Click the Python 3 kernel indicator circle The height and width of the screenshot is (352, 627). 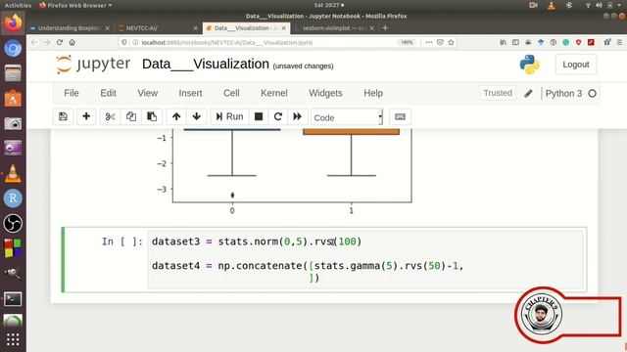click(592, 94)
